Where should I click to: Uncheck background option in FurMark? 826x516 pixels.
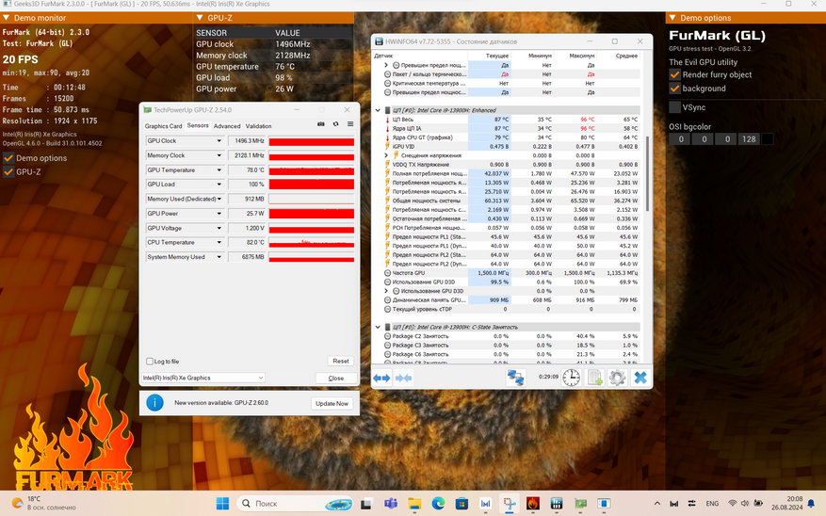pos(674,89)
